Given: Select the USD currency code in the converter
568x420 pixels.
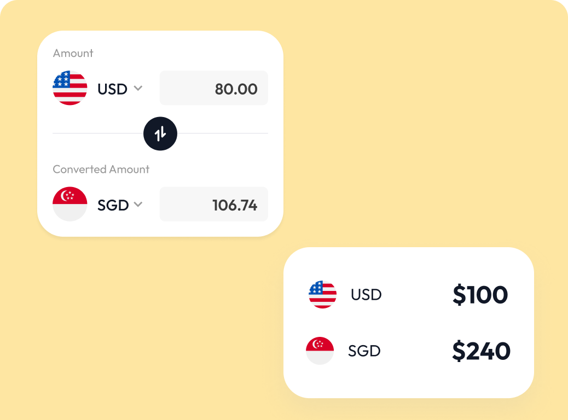Looking at the screenshot, I should point(112,89).
